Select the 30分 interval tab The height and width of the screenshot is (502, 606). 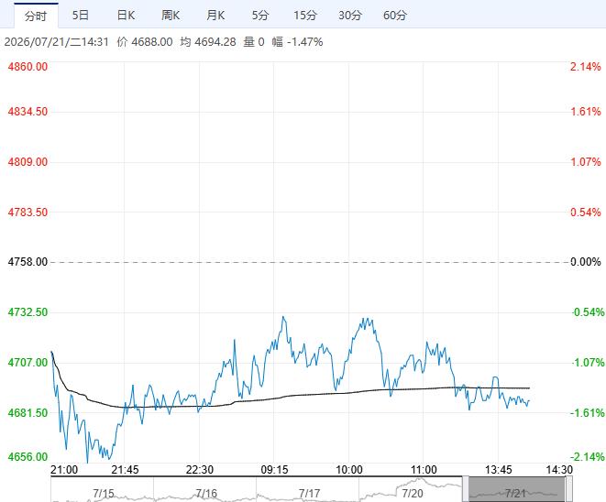(x=350, y=16)
